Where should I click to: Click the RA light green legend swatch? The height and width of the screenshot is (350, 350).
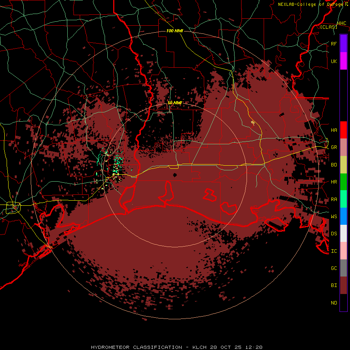click(343, 199)
